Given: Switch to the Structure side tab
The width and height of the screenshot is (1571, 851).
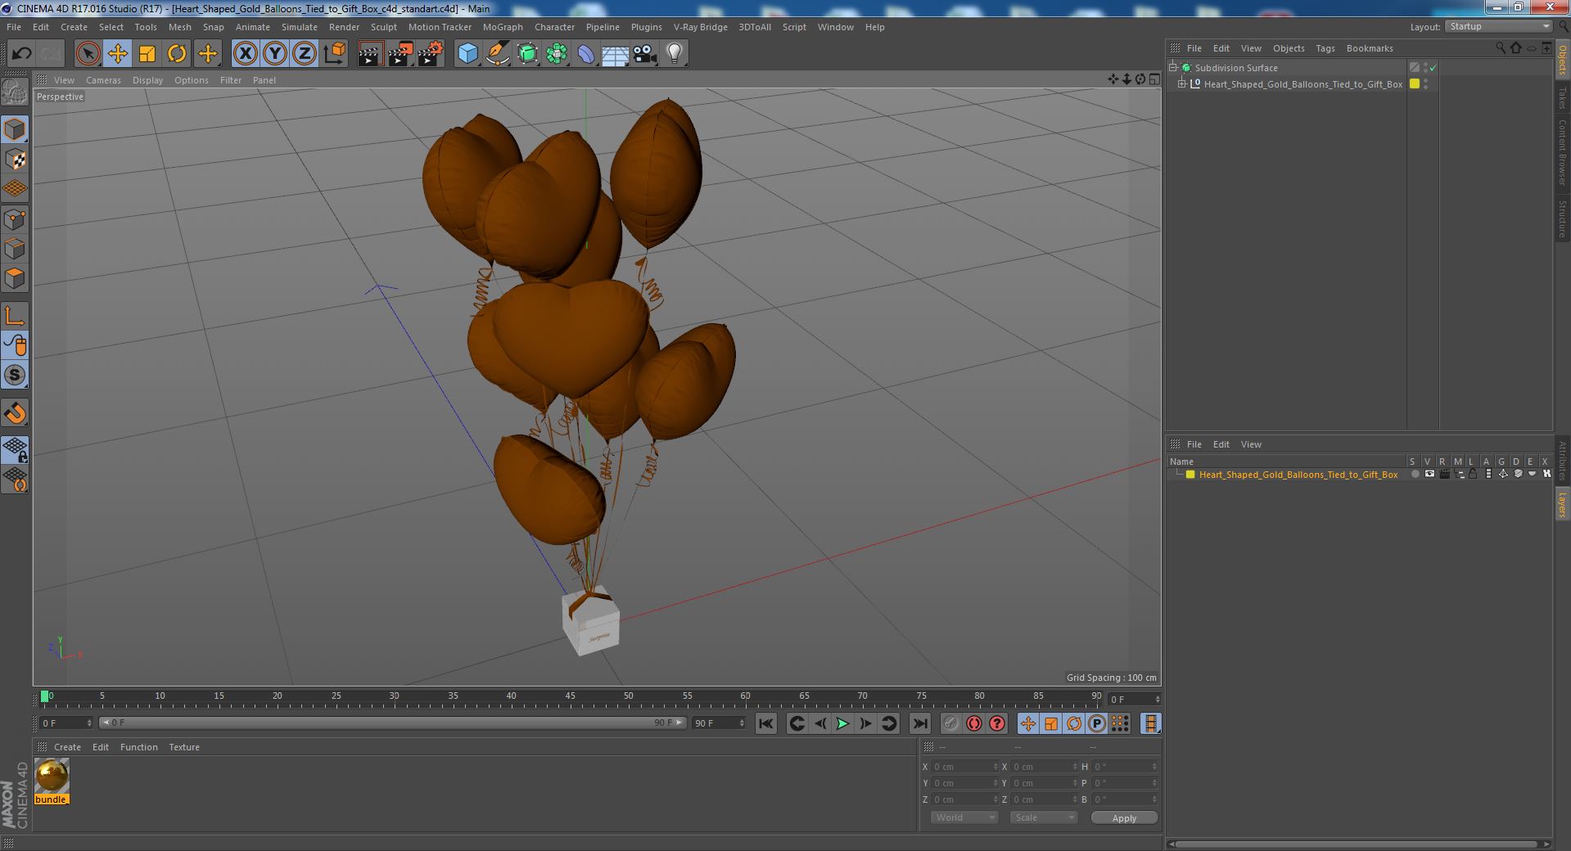Looking at the screenshot, I should [x=1562, y=218].
